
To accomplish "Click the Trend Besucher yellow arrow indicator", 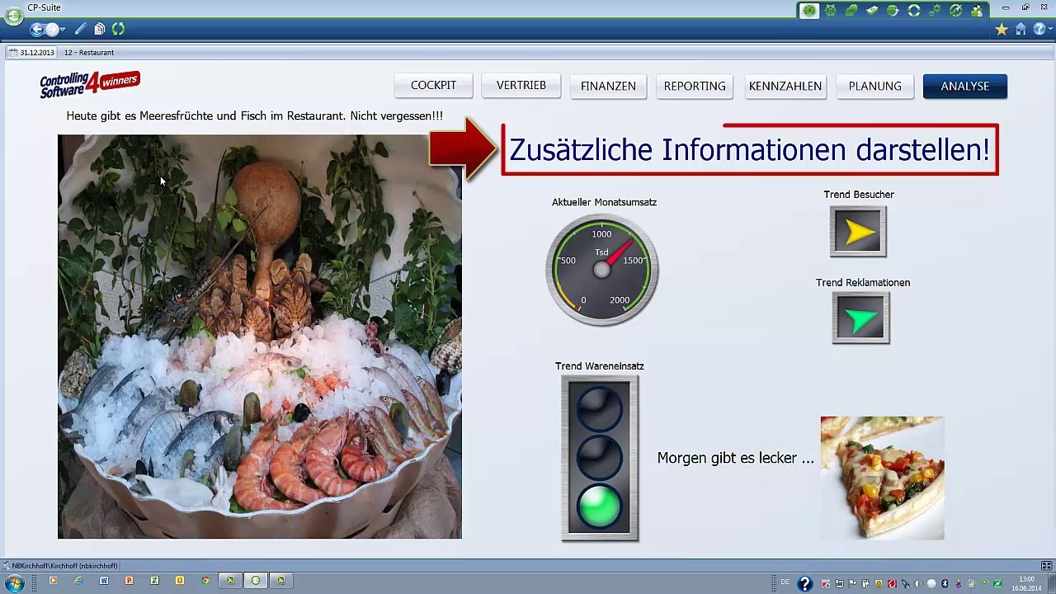I will point(859,232).
